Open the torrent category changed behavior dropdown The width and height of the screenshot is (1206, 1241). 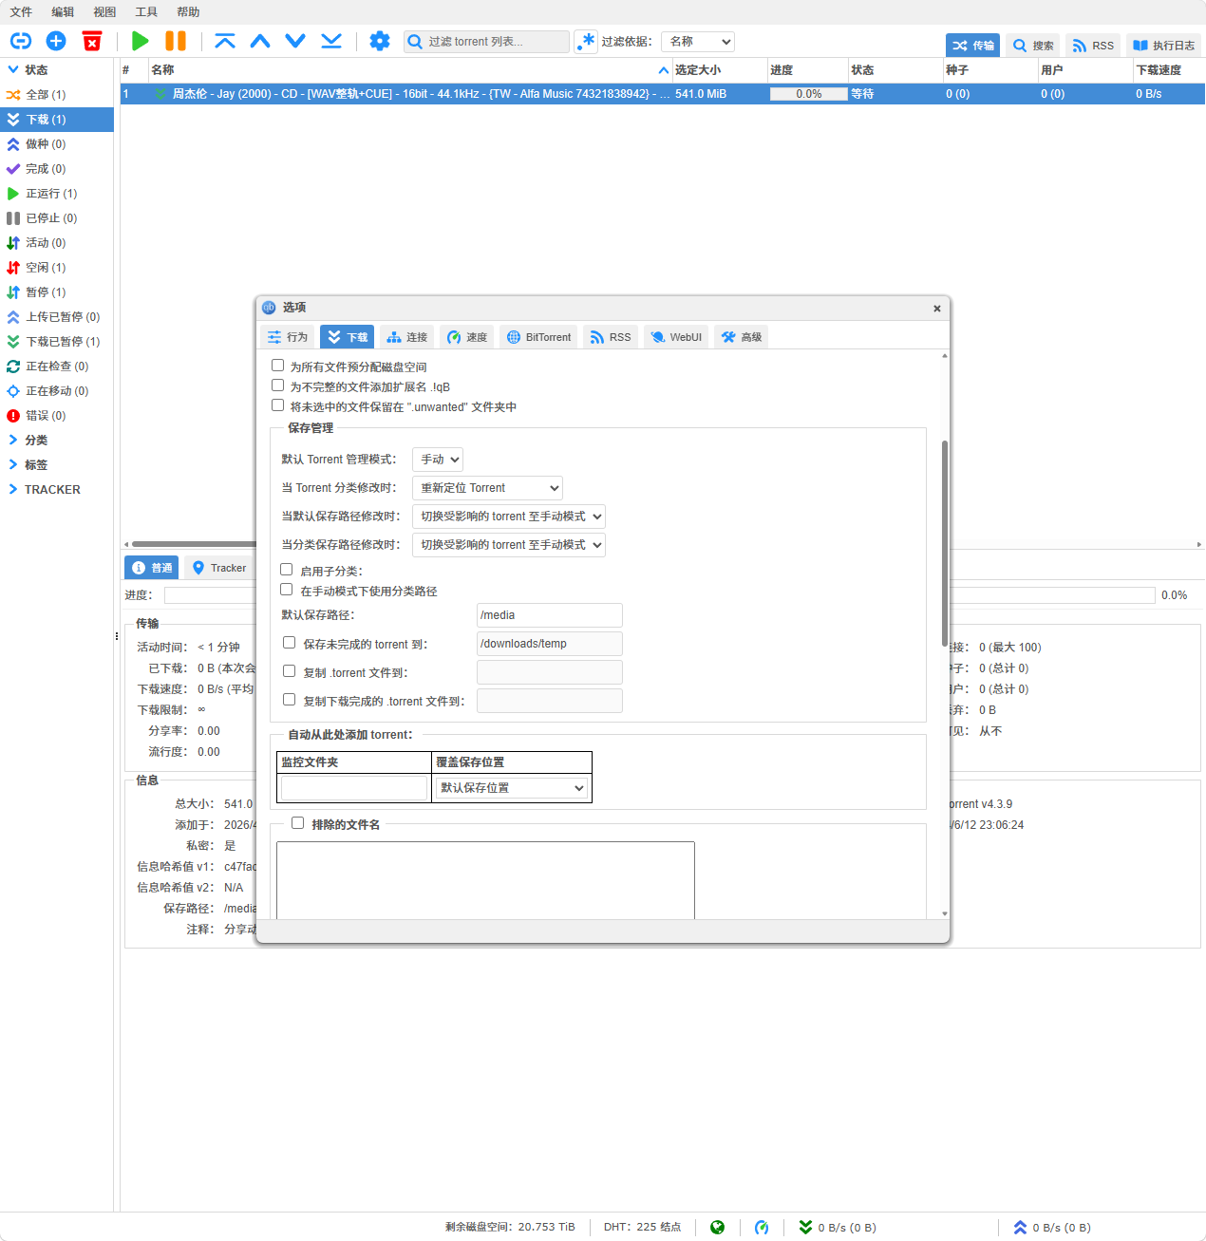click(x=487, y=487)
